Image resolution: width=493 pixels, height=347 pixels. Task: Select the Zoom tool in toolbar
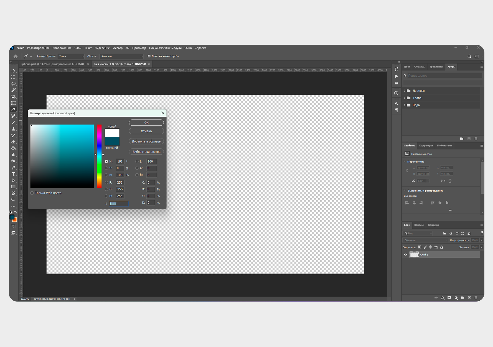(13, 200)
